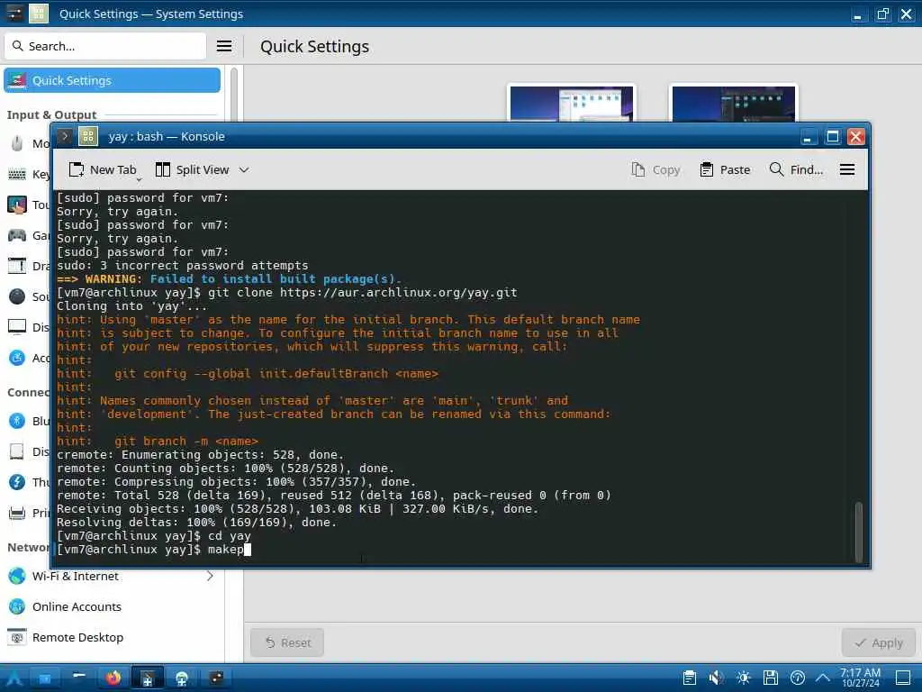This screenshot has height=692, width=922.
Task: Click the Sound icon in settings sidebar
Action: coord(17,296)
